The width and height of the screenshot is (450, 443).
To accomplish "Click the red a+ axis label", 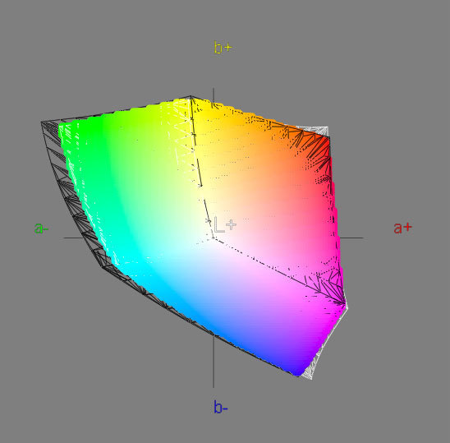I will [x=402, y=228].
